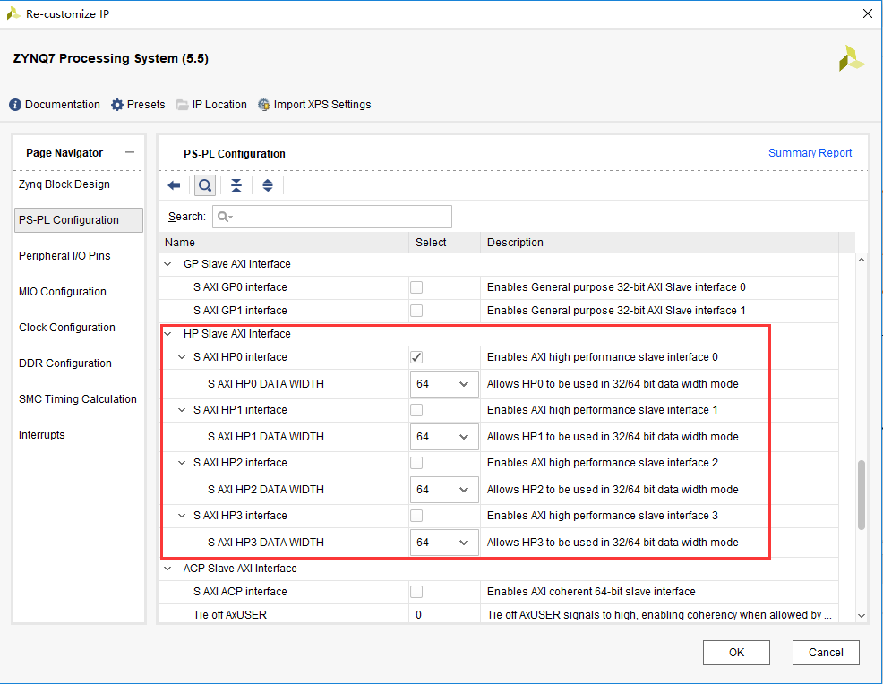Image resolution: width=883 pixels, height=684 pixels.
Task: Click 'Enables AXI coherent 64-bit slave interface' description
Action: tap(591, 592)
